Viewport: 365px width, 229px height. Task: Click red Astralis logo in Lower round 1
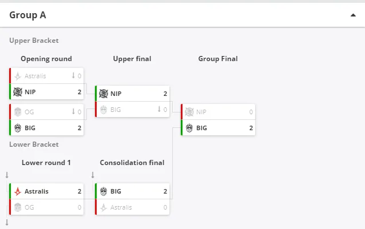click(18, 191)
